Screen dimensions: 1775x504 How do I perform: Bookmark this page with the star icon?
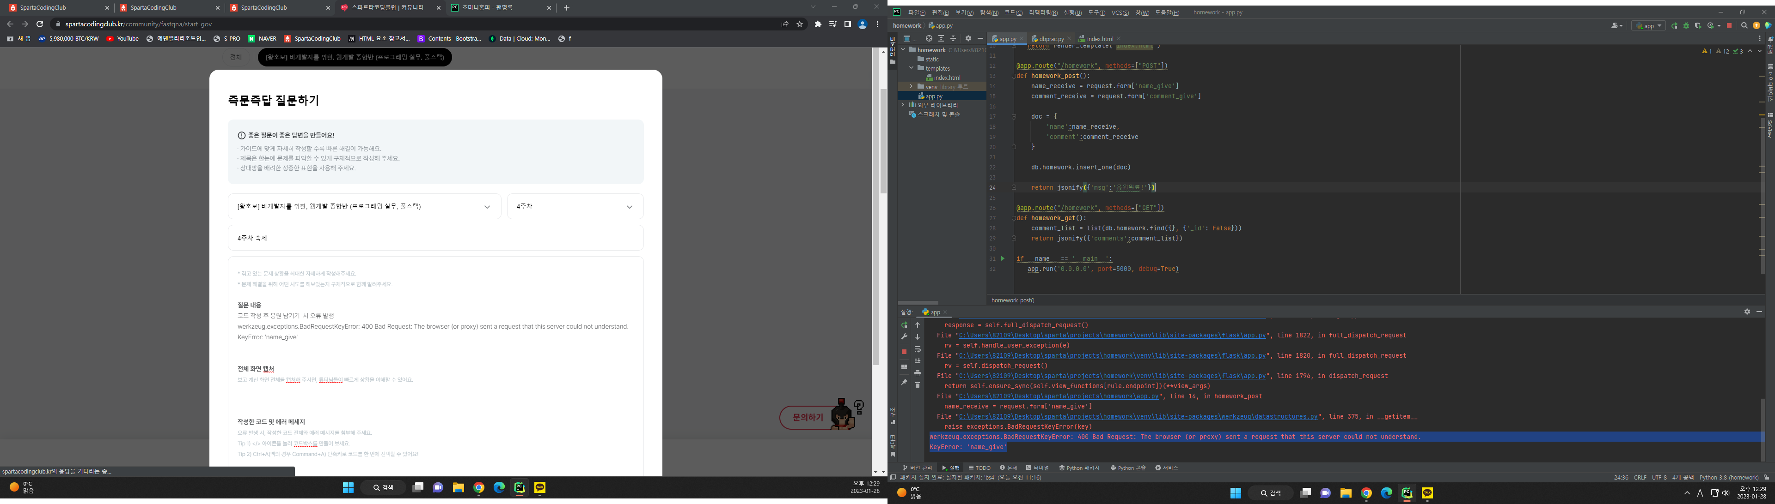pos(800,24)
